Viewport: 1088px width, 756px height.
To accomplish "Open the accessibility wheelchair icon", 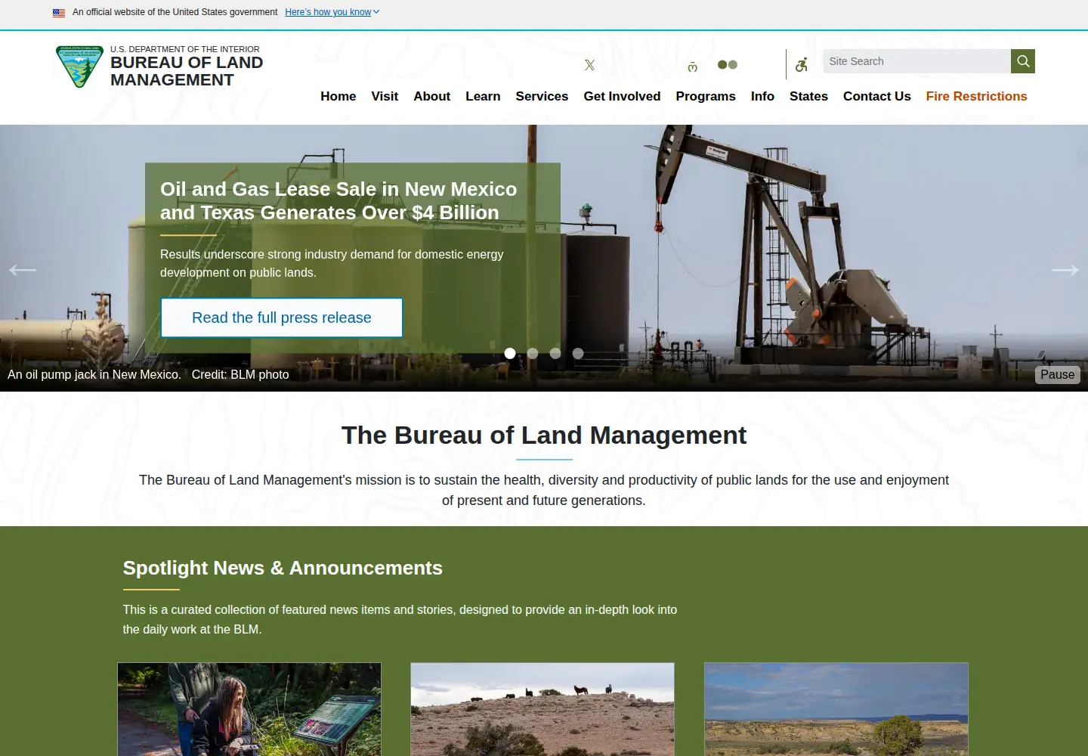I will pos(802,65).
